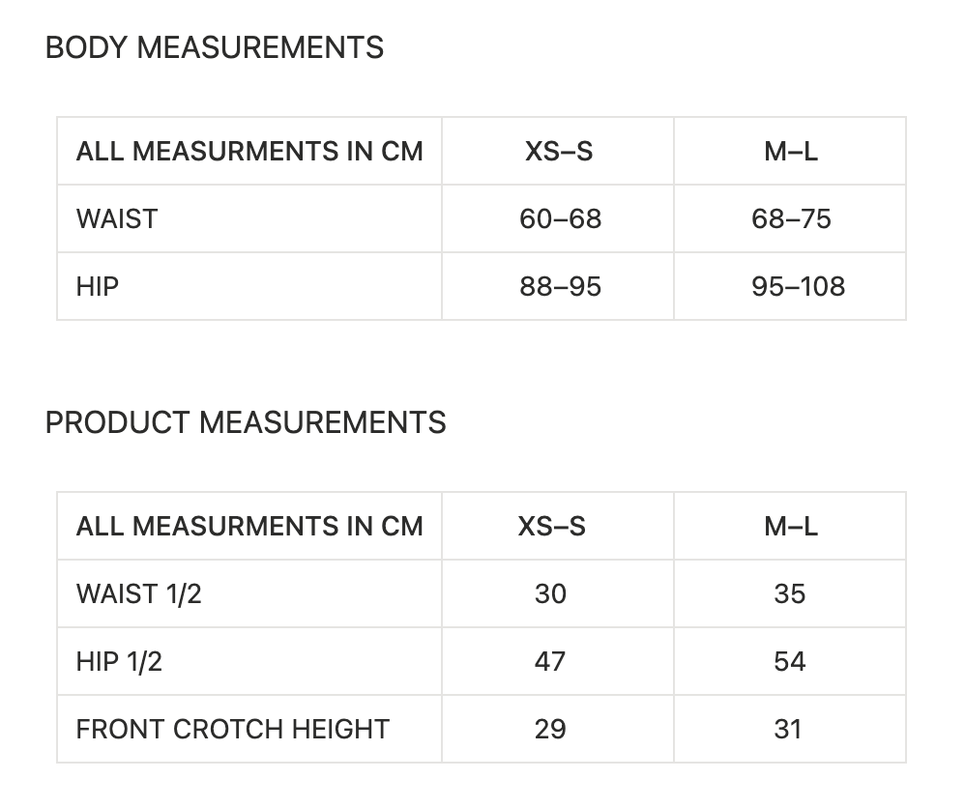Click the HIP 1/2 row label

119,662
